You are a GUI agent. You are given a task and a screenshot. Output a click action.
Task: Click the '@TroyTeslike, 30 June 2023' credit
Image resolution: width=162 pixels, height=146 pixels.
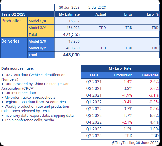click(x=135, y=143)
